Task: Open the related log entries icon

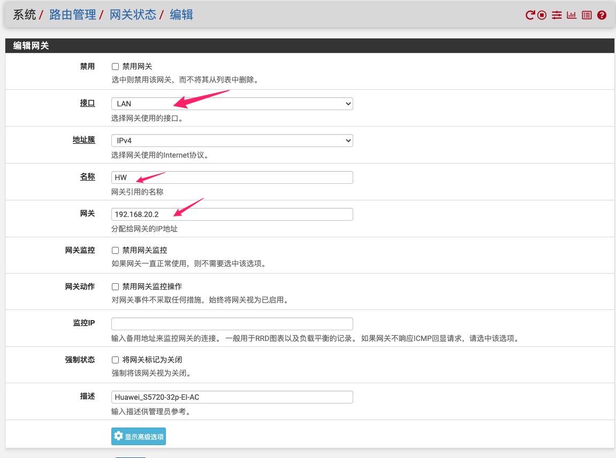Action: 587,15
